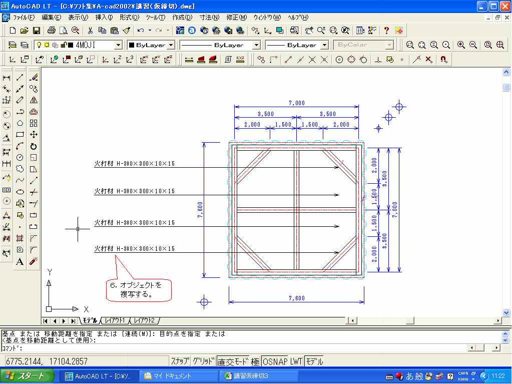Select the Explode tool
The height and width of the screenshot is (384, 512).
(34, 261)
